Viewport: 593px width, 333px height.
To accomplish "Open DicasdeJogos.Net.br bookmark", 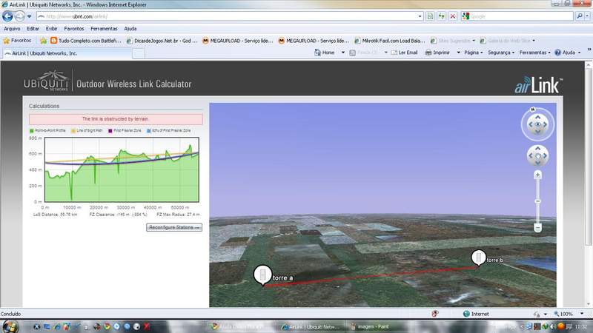I will pyautogui.click(x=162, y=41).
